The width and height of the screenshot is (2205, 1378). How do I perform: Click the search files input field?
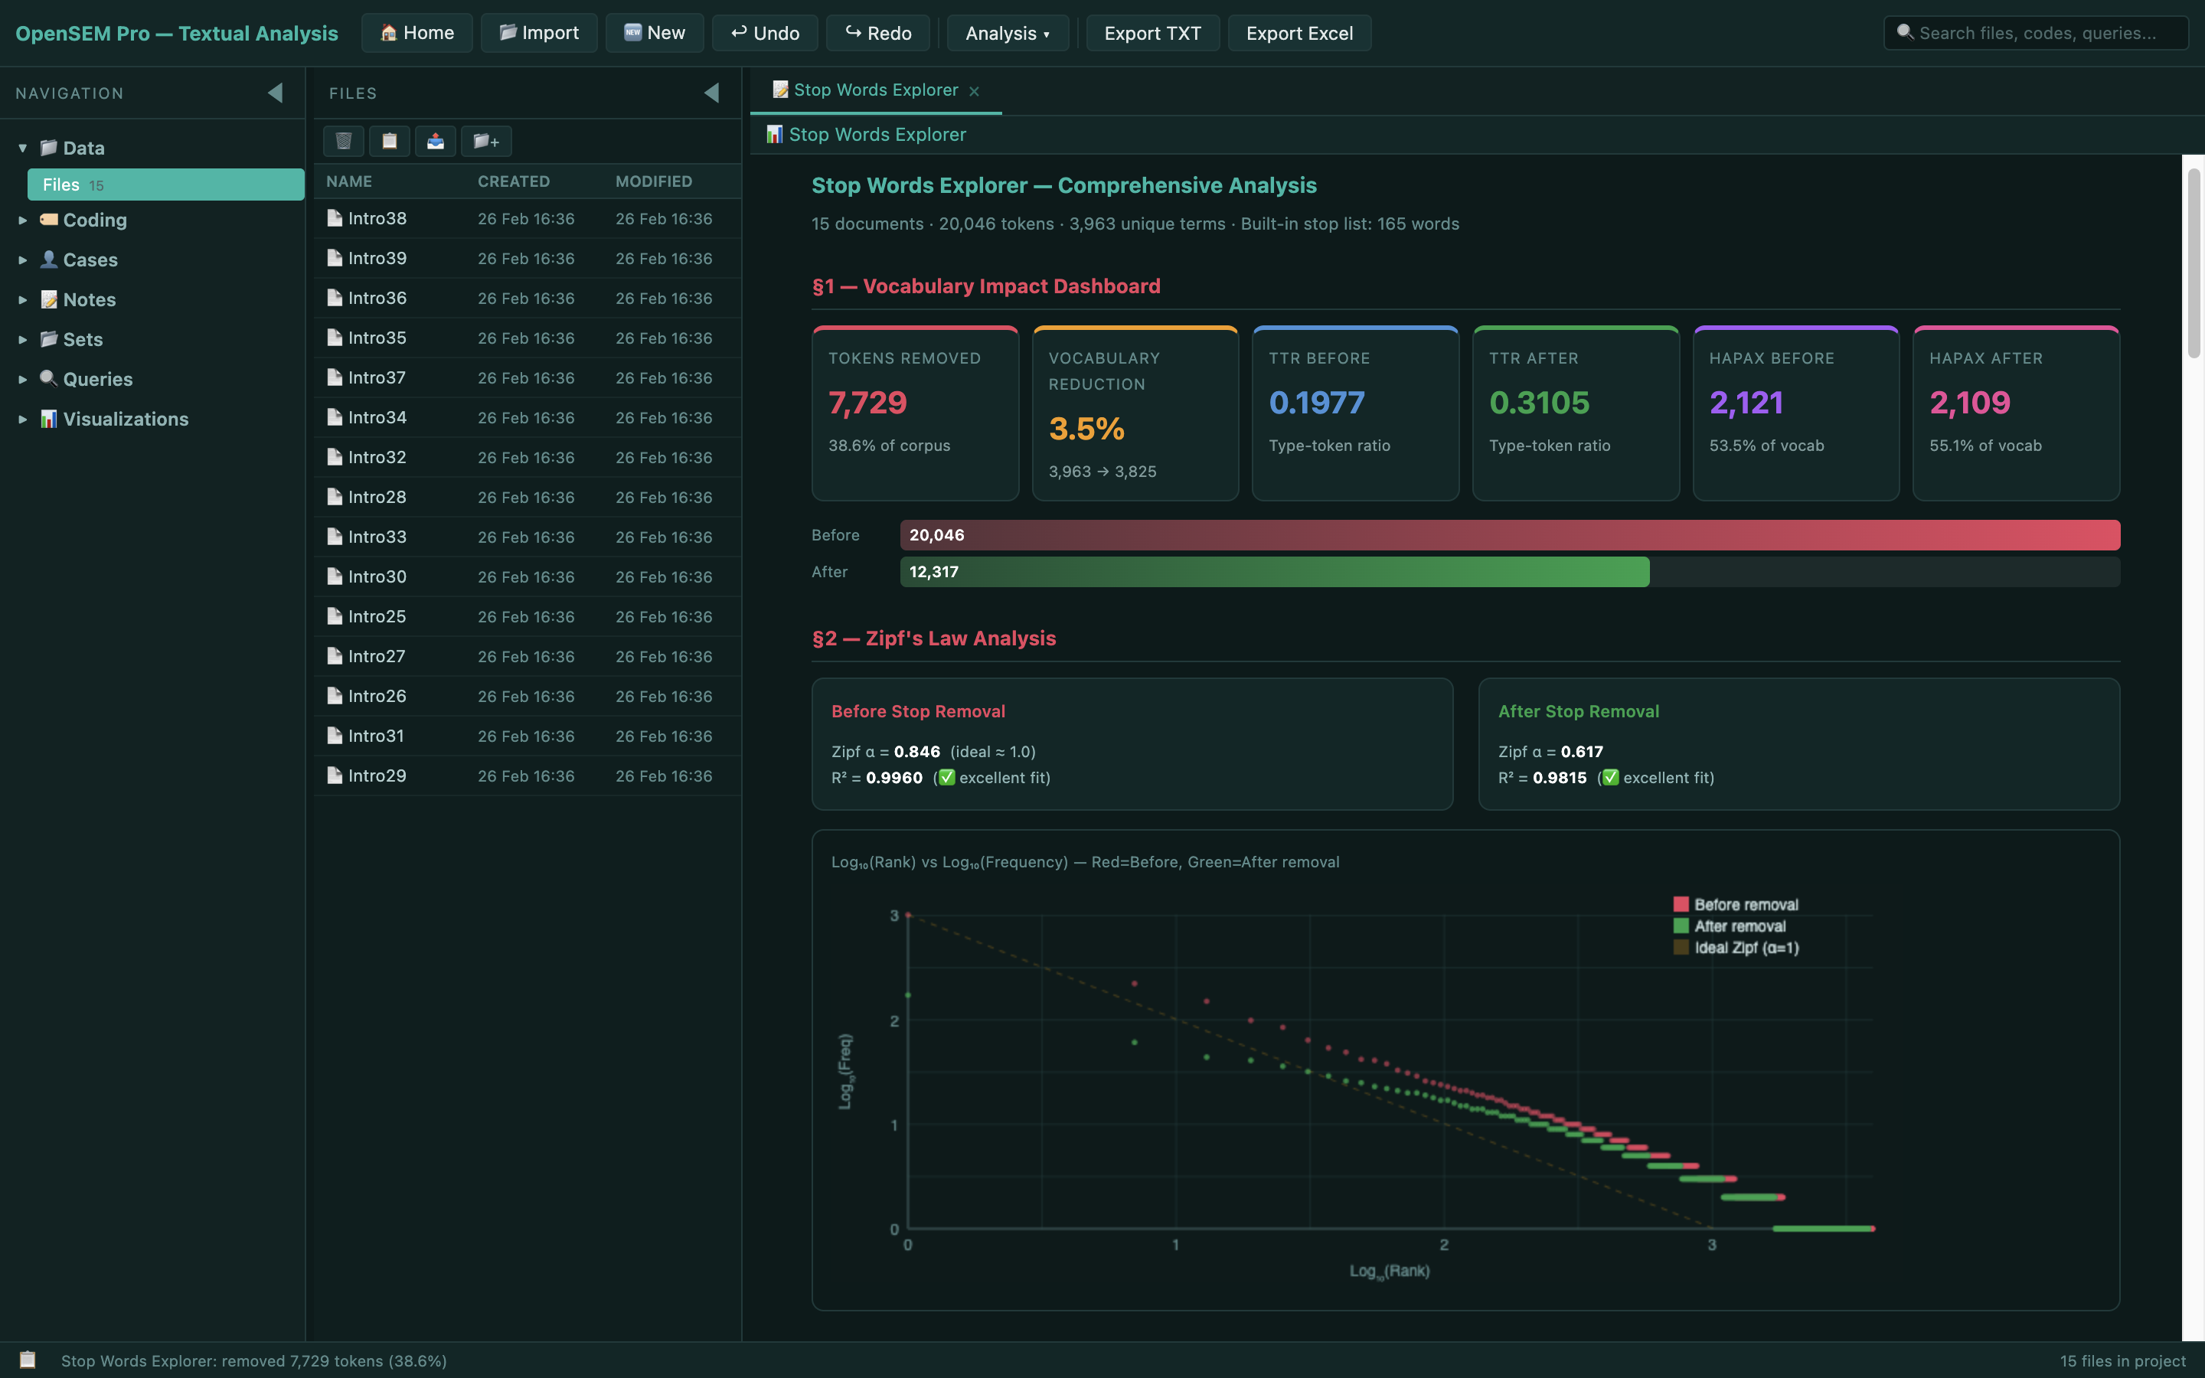[2037, 34]
